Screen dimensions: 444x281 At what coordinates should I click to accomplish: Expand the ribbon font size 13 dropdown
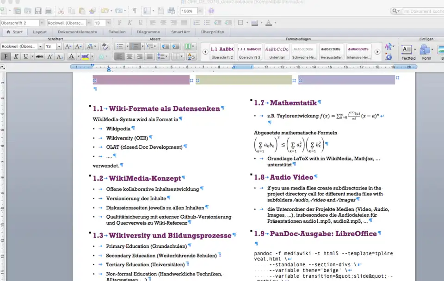pos(60,46)
